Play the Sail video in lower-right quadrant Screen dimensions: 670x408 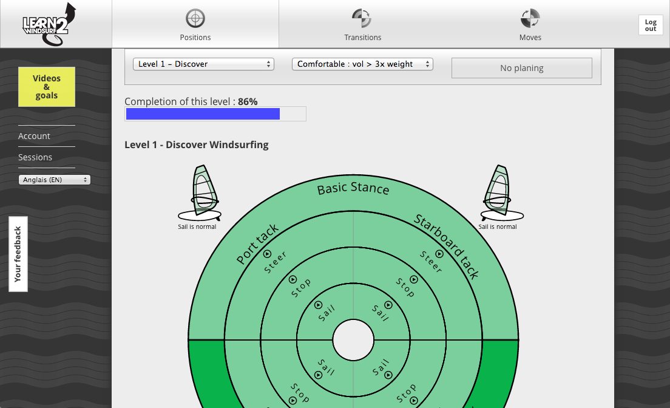[388, 375]
